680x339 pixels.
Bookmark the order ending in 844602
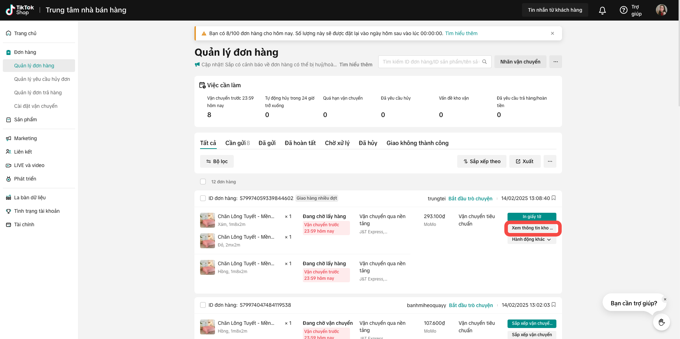tap(554, 198)
